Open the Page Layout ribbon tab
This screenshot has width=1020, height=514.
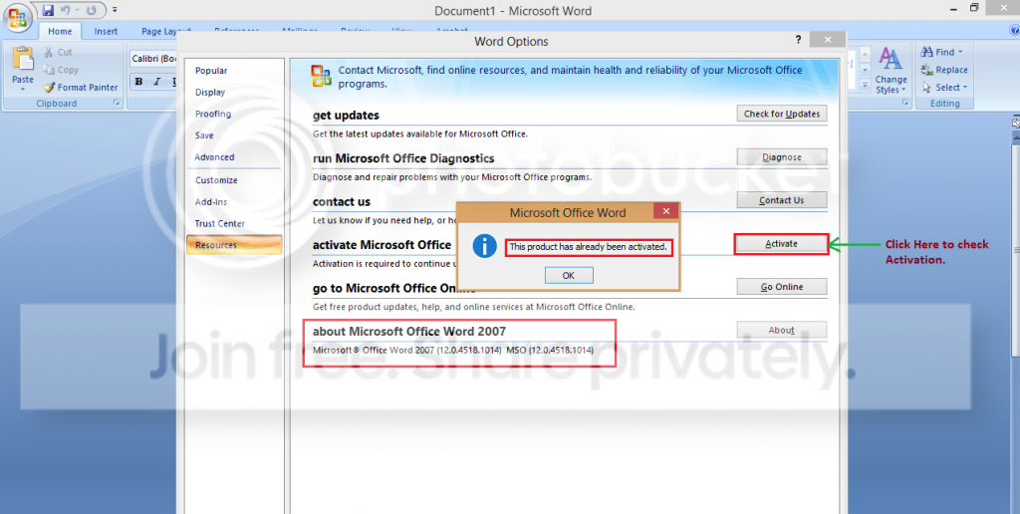(x=166, y=31)
